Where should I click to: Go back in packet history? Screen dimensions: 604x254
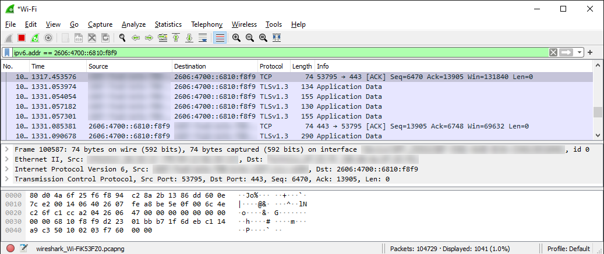click(x=136, y=38)
